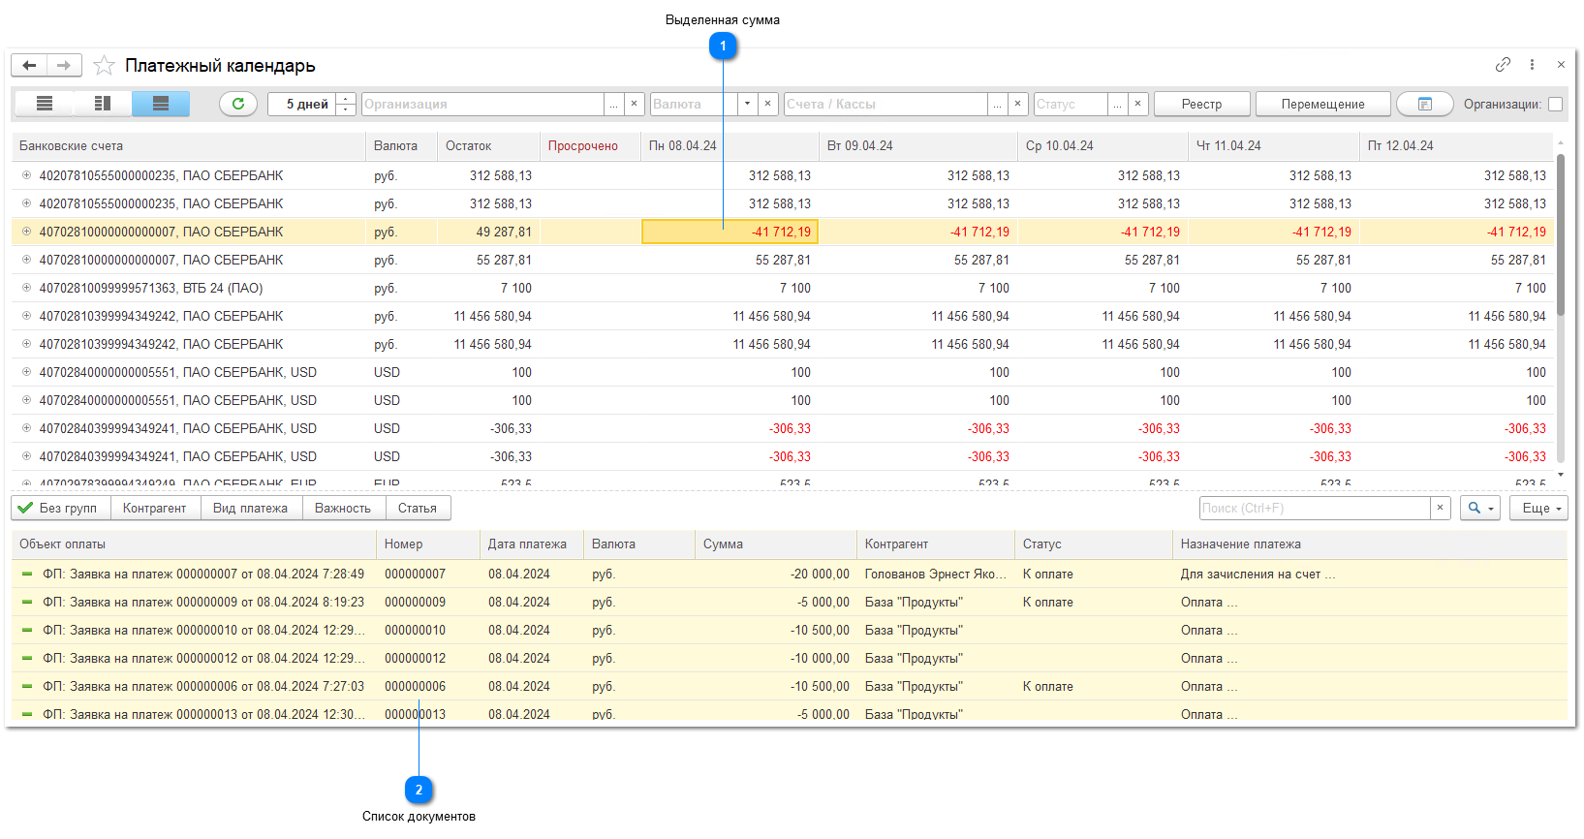Open the ellipsis picker for Счета / Кассы
1584x839 pixels.
pos(997,104)
